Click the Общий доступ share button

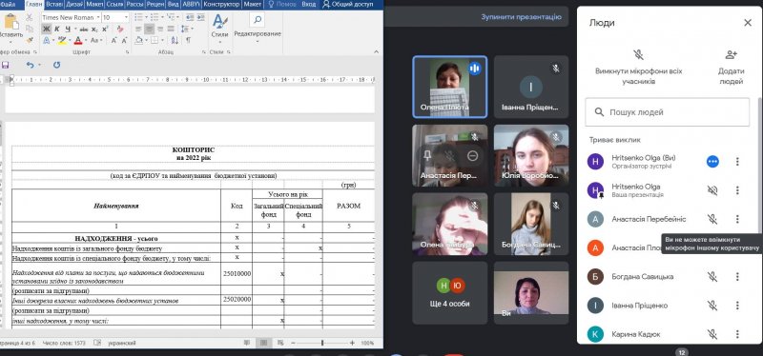pos(348,5)
